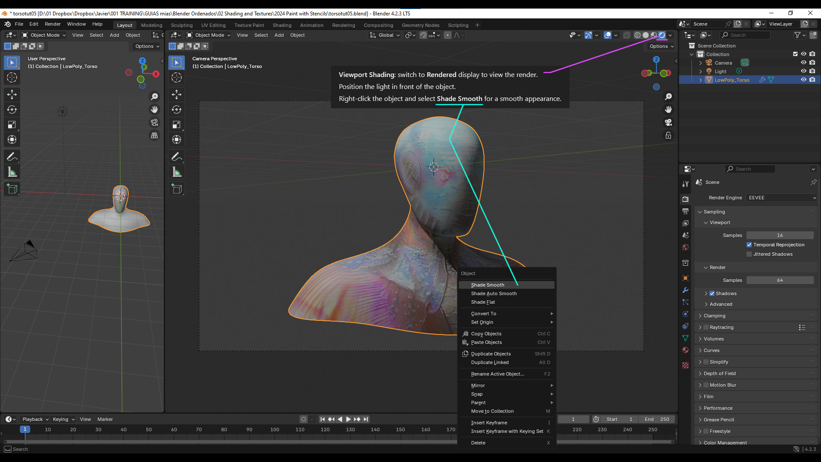
Task: Open the Texture properties tab
Action: pos(685,365)
